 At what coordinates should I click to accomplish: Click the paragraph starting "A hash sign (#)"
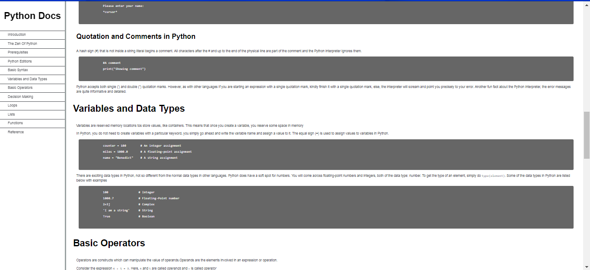[x=219, y=51]
